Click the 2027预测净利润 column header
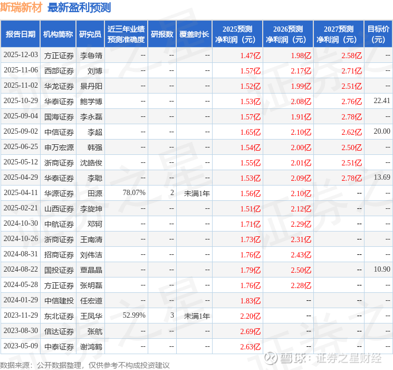Image resolution: width=393 pixels, height=370 pixels. click(339, 34)
